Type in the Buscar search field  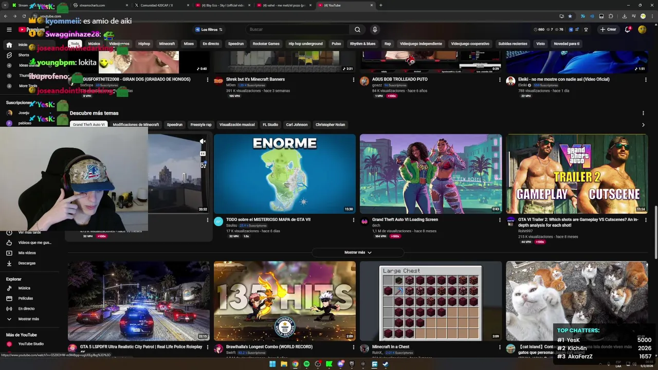[298, 30]
